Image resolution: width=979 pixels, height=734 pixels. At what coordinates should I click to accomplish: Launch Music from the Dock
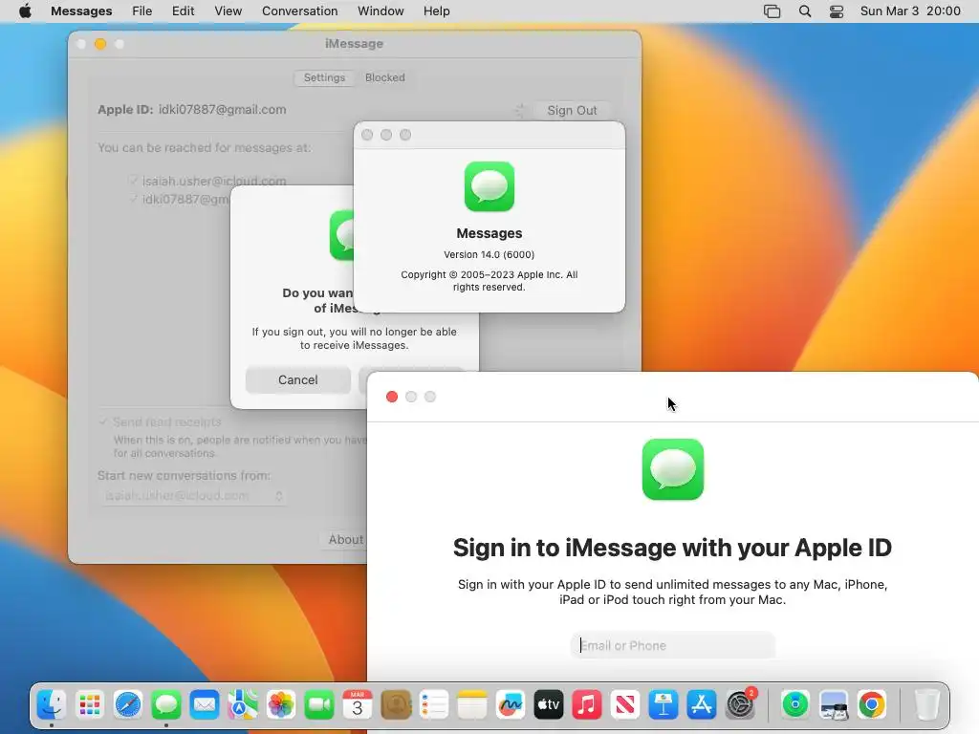587,704
